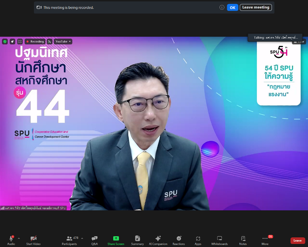Viewport: 308px width, 247px height.
Task: Click the green Share Screen button
Action: (116, 240)
